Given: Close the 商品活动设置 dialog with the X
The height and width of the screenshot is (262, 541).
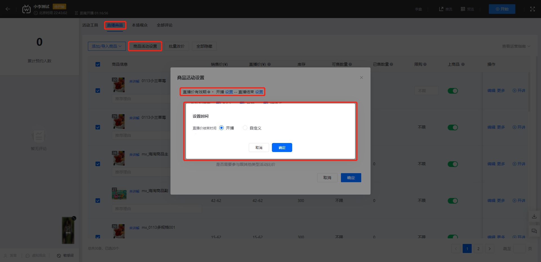Looking at the screenshot, I should coord(362,78).
